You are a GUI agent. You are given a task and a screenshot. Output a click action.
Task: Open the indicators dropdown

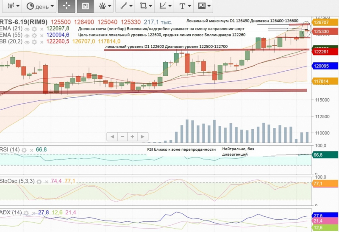(105, 6)
